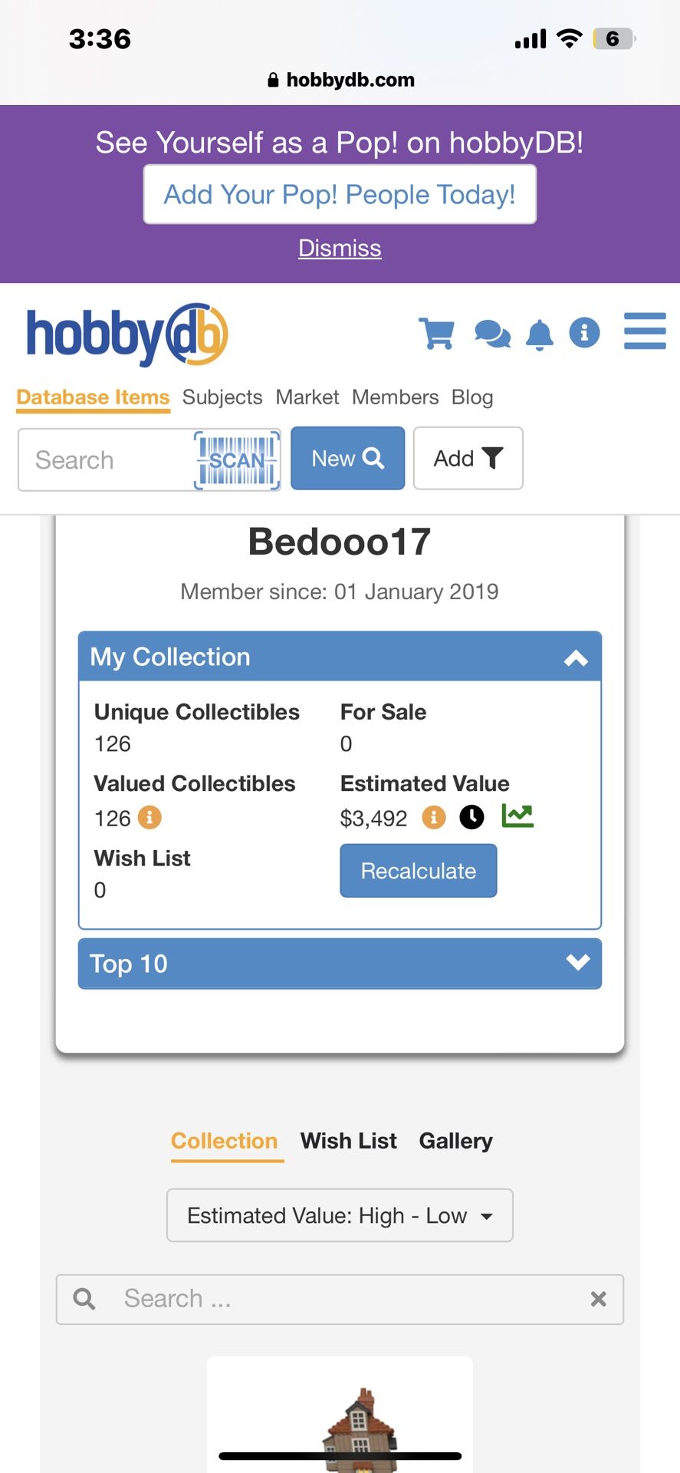
Task: Open notifications bell icon
Action: 540,334
